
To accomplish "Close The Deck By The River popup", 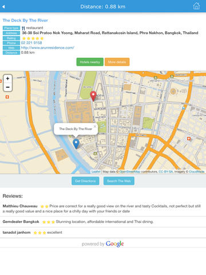I will [x=95, y=127].
